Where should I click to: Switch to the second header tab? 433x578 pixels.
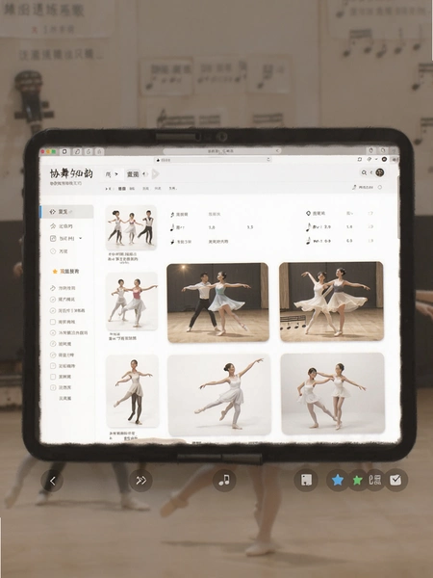click(133, 174)
